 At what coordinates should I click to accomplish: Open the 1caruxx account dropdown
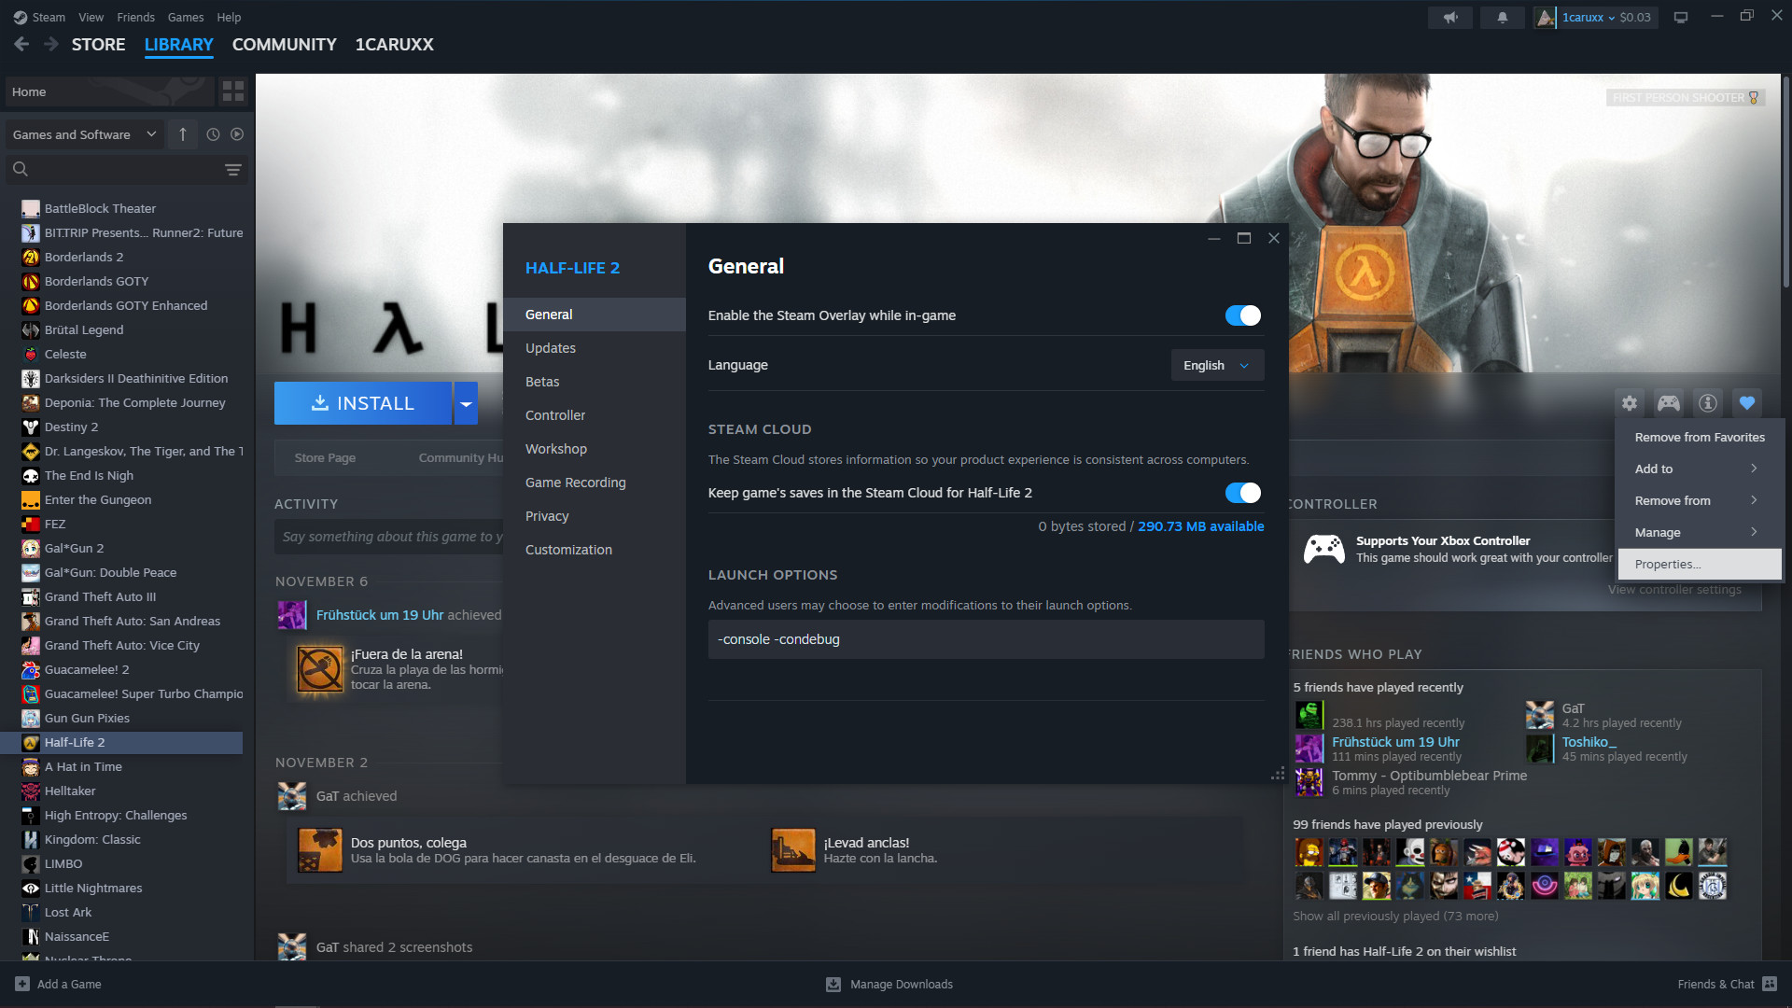coord(1588,17)
